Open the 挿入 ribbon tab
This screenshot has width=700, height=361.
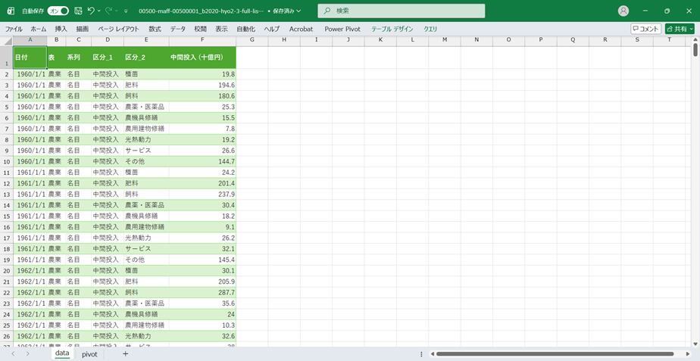tap(61, 29)
